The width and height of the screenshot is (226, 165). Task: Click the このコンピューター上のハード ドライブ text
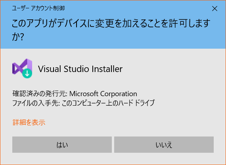tap(108, 103)
